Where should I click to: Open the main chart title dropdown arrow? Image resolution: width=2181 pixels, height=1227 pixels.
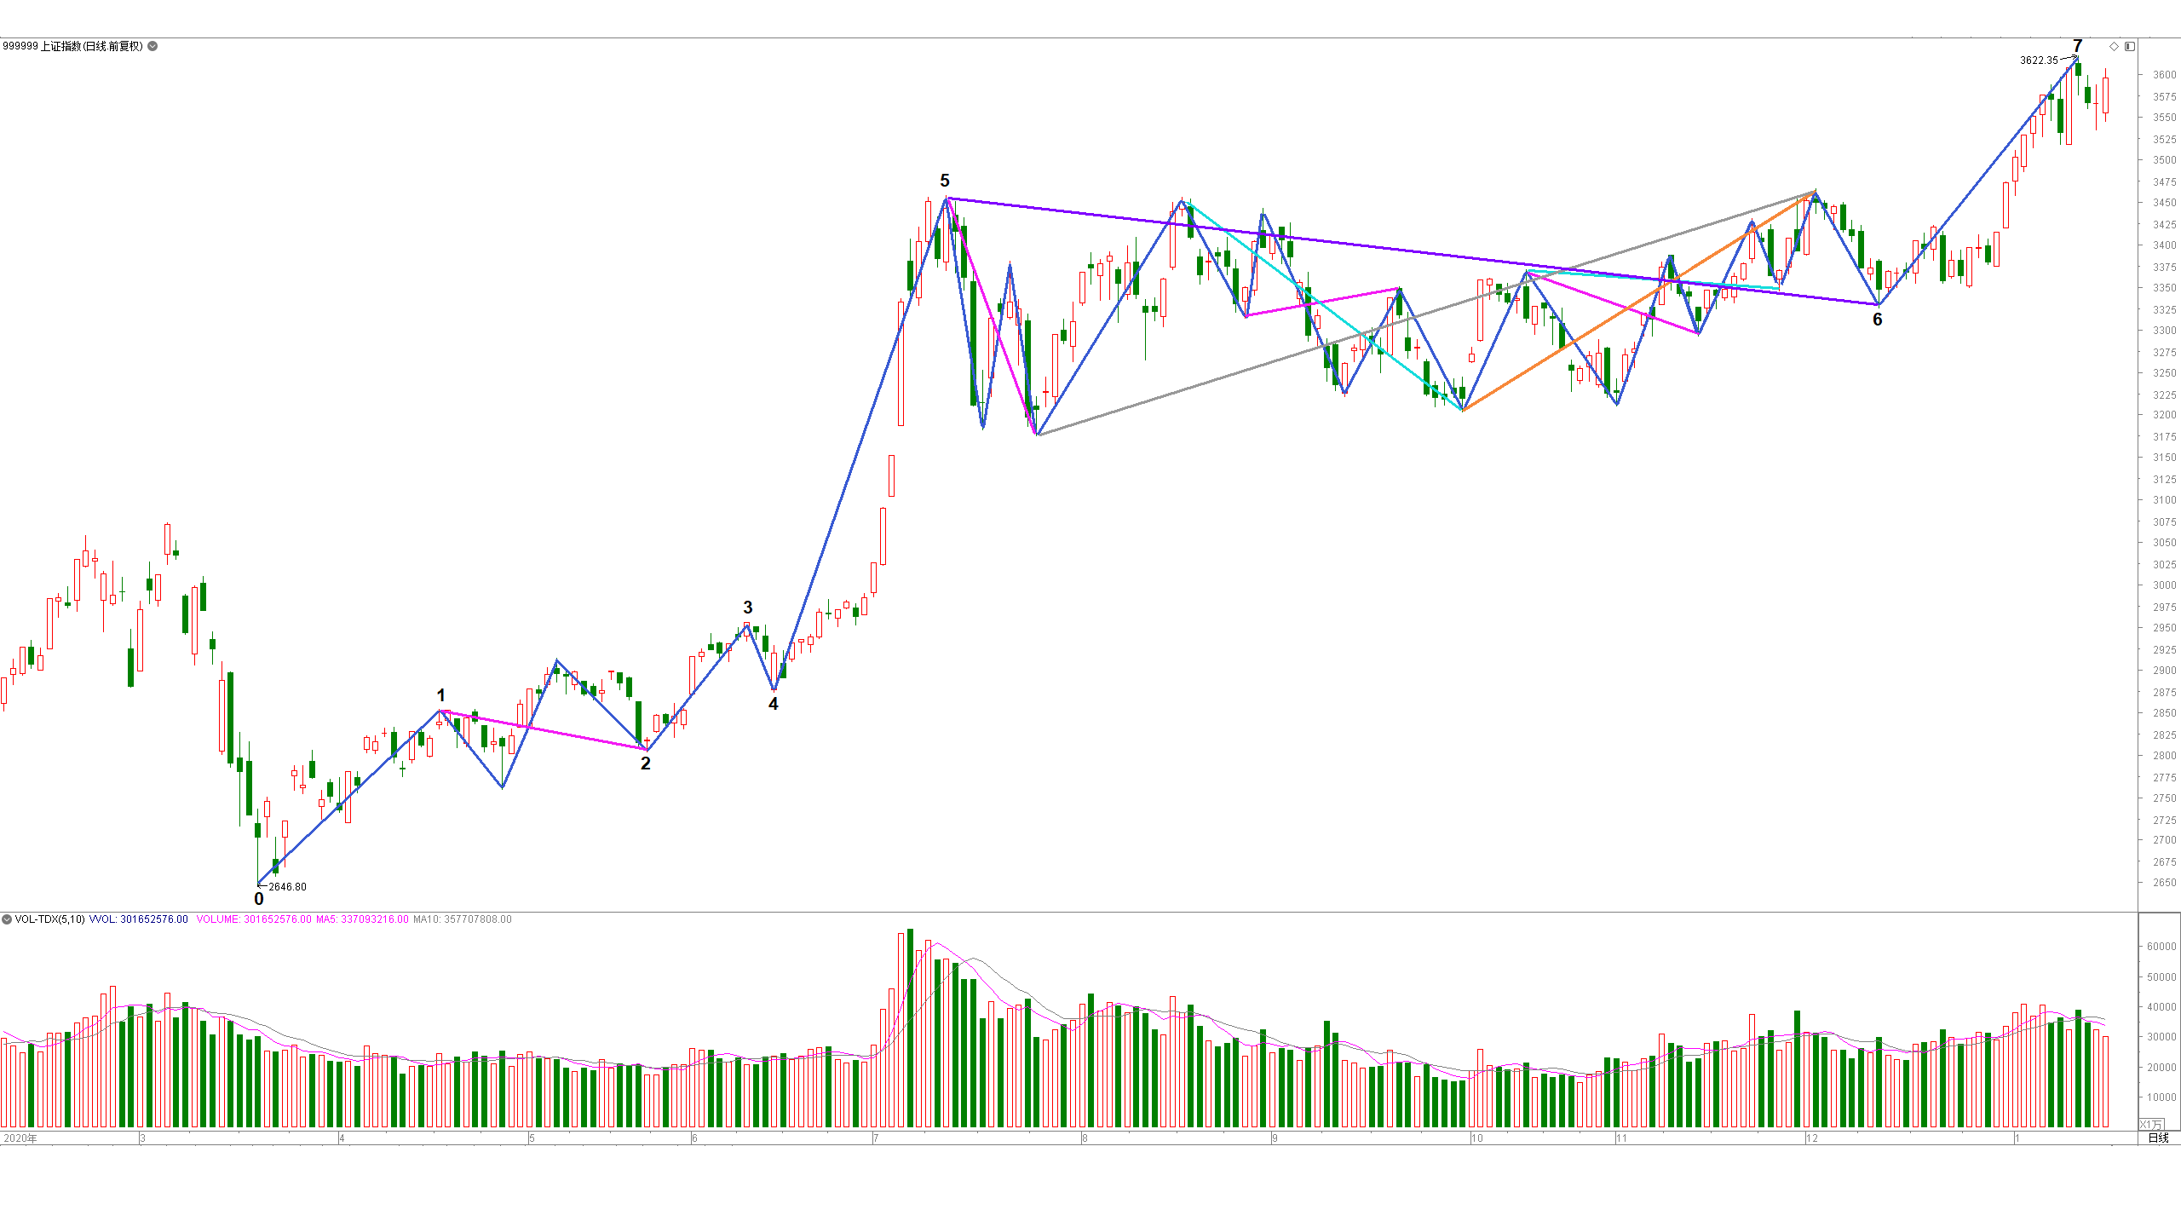(x=152, y=46)
